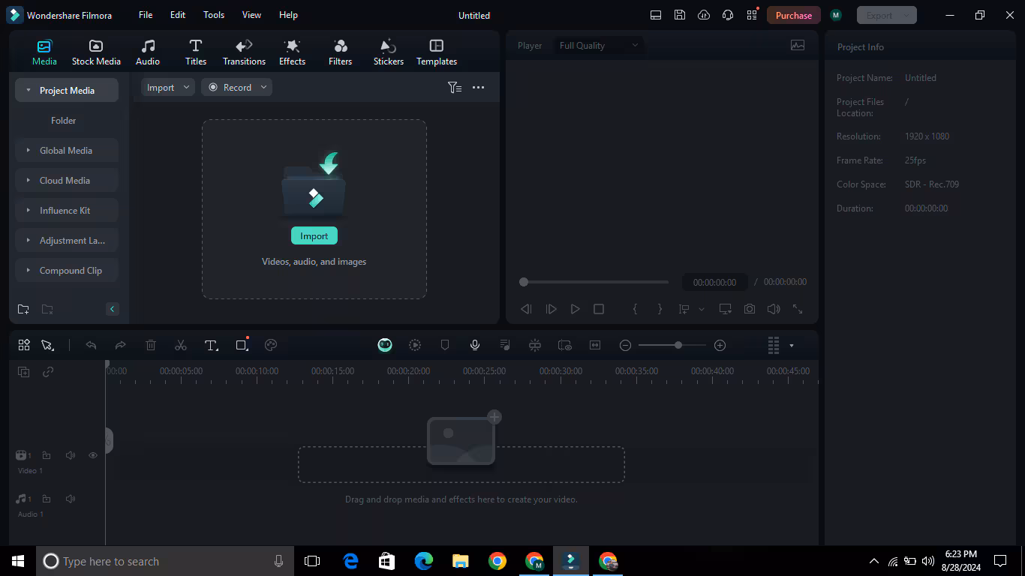1025x576 pixels.
Task: Click the Purchase button
Action: pyautogui.click(x=794, y=15)
